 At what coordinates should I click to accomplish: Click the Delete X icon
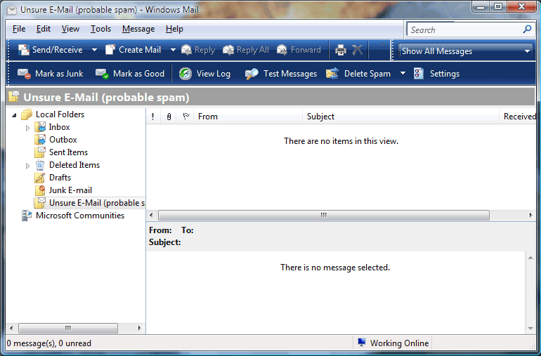click(x=358, y=50)
